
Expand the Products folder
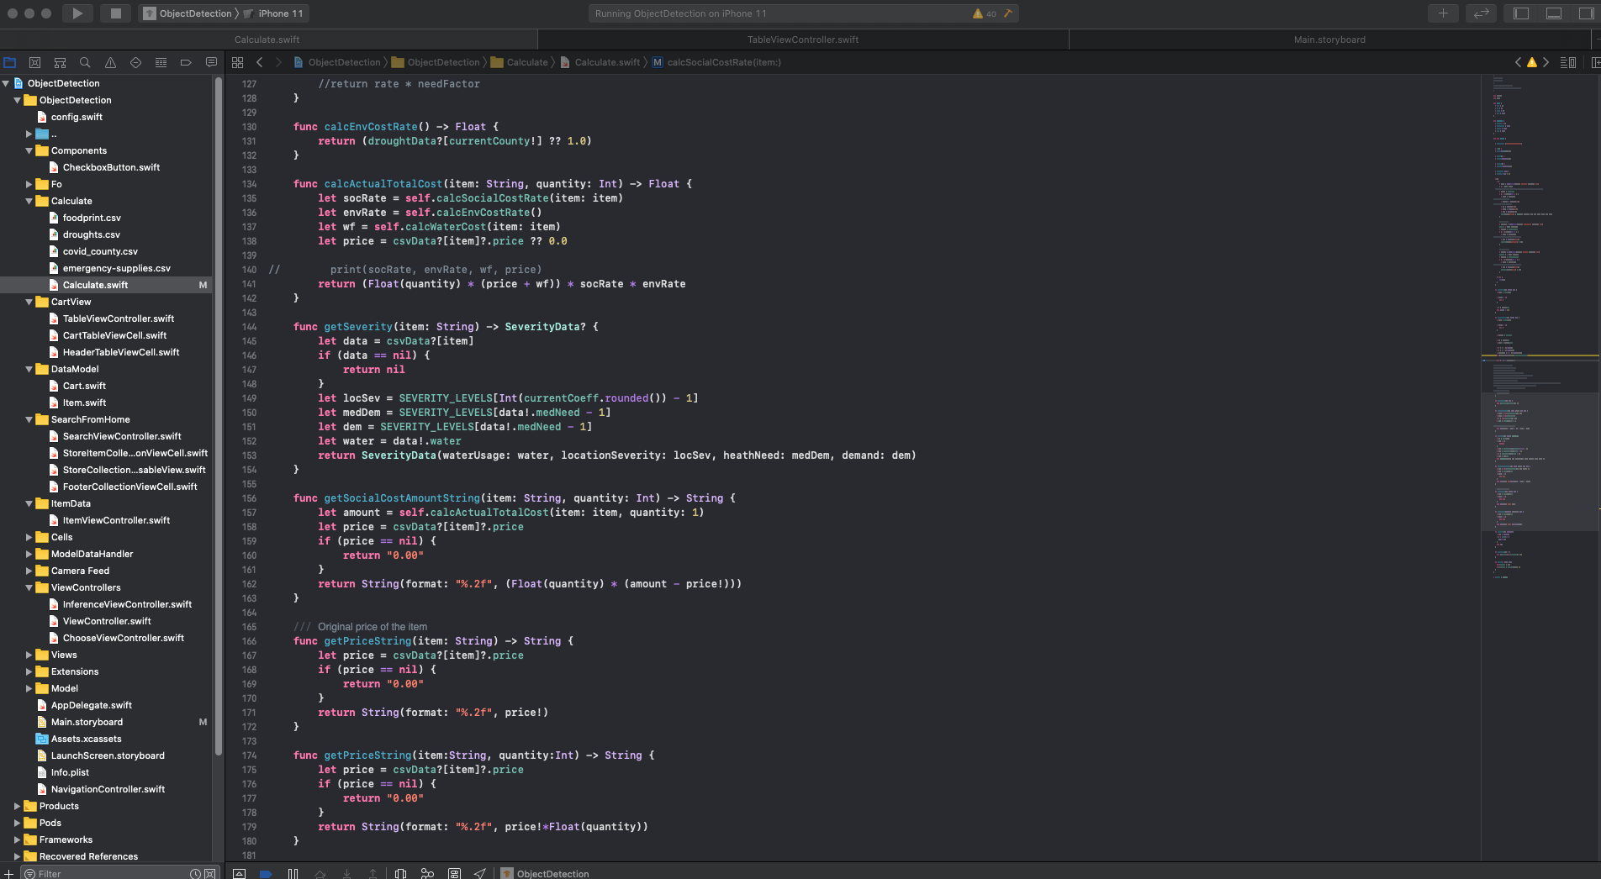click(x=18, y=806)
